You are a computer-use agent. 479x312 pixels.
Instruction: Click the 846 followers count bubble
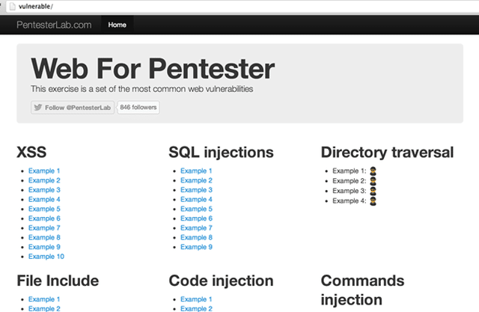(138, 107)
